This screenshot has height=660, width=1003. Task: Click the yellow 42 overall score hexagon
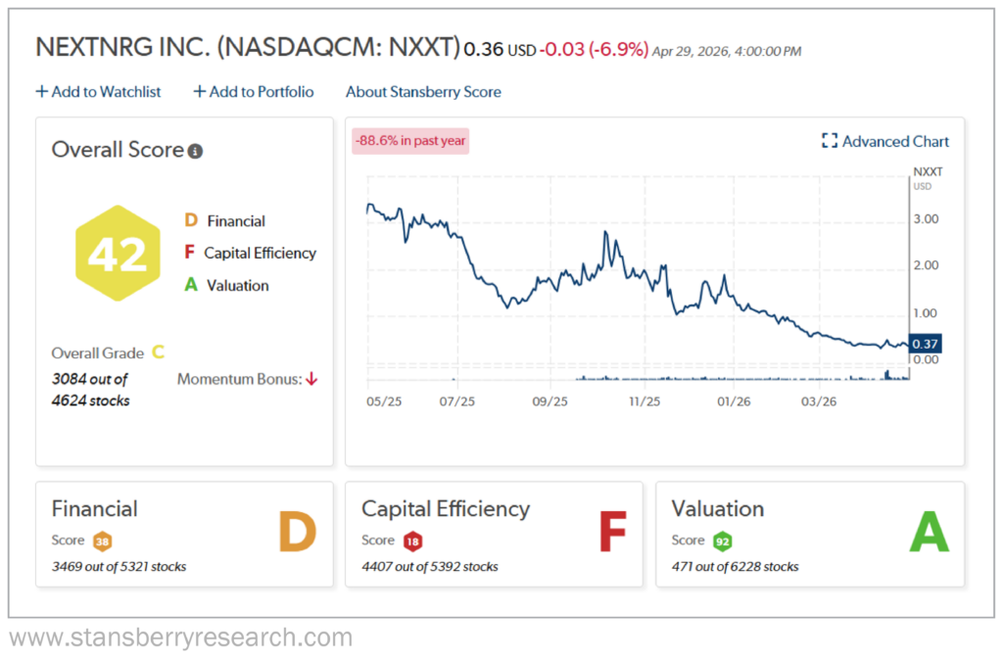coord(118,254)
